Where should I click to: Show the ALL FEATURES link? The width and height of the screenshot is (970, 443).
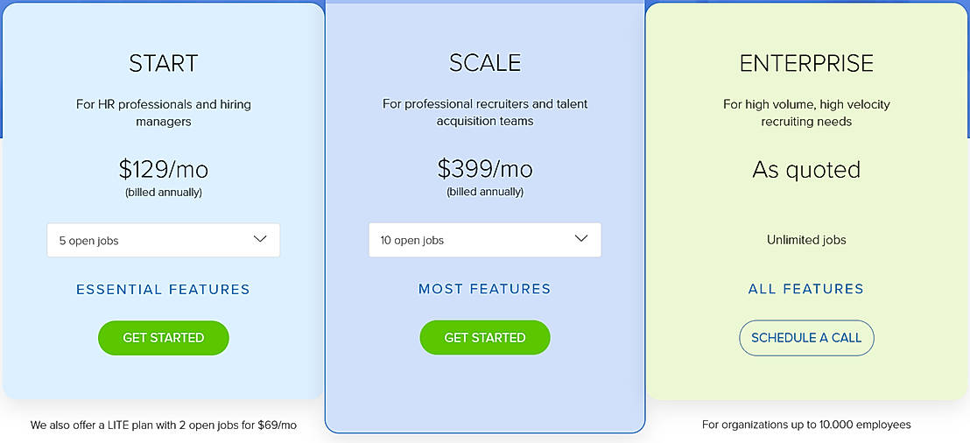pos(805,289)
